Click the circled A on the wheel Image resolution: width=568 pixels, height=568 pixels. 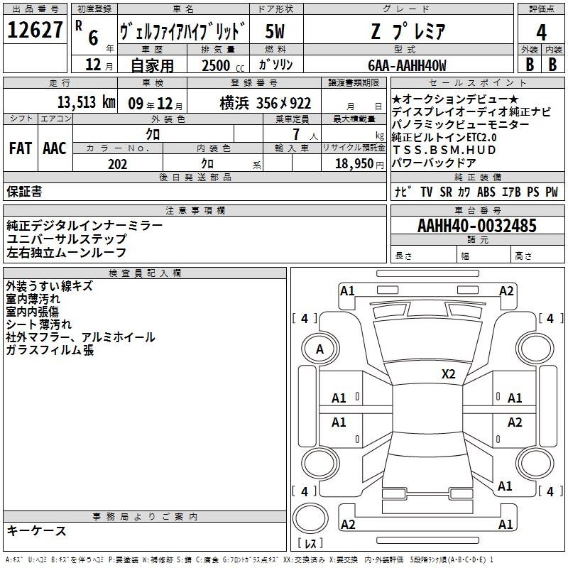pos(319,349)
